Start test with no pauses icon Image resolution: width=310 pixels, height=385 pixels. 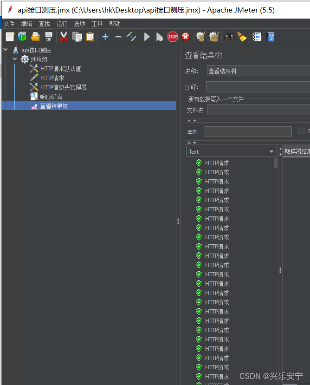(159, 37)
